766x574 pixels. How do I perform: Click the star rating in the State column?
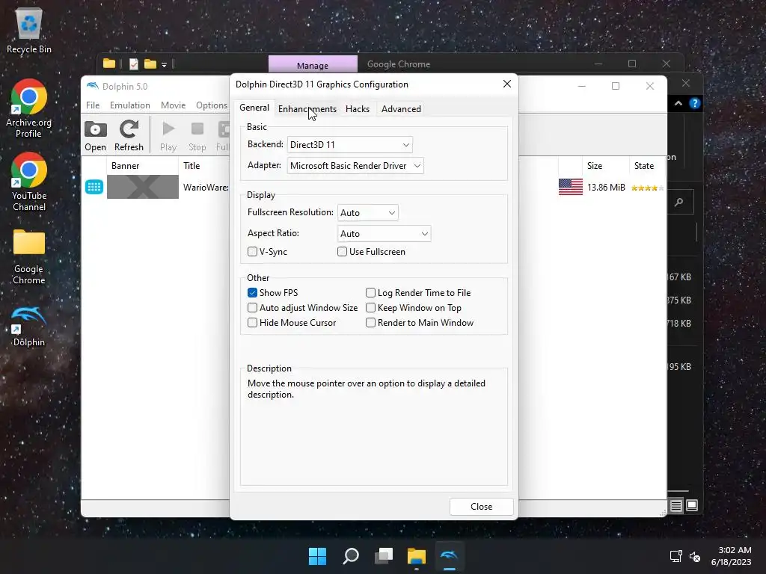(647, 188)
